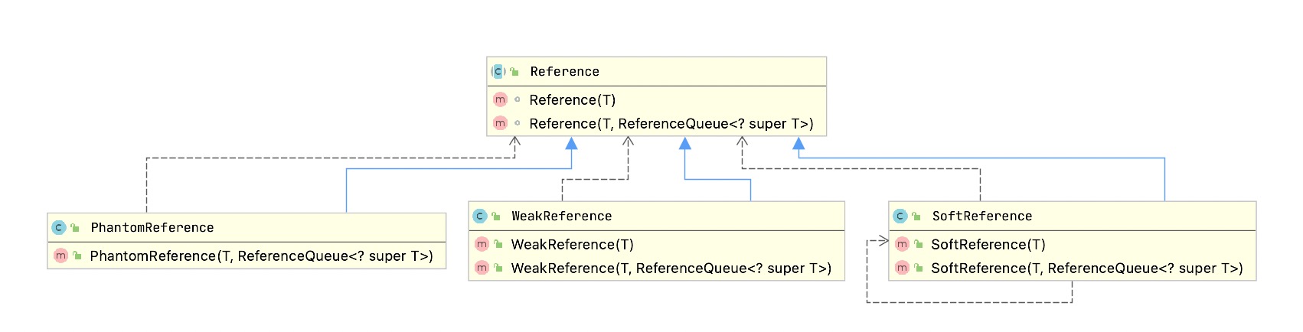Select the SoftReference class name
Screen dimensions: 1303x332
click(982, 216)
